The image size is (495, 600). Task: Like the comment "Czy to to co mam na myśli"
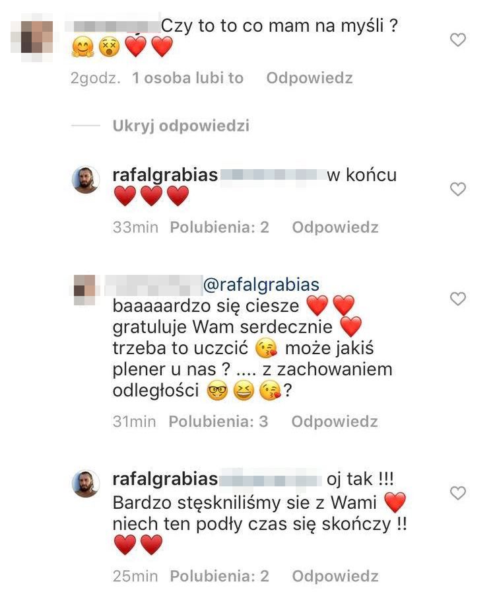(457, 40)
